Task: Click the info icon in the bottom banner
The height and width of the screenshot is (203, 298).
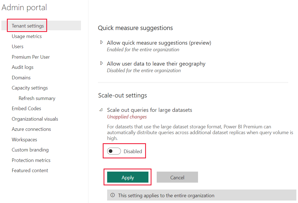Action: [113, 195]
